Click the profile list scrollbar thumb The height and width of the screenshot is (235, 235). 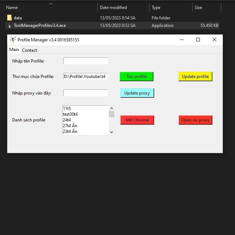coord(111,114)
